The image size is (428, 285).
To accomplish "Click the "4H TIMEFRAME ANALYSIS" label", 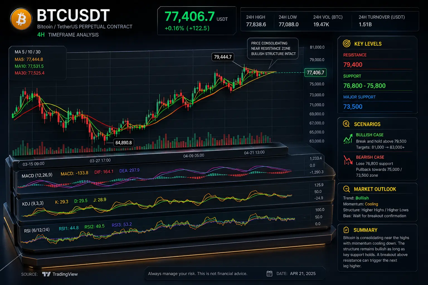I will 68,35.
